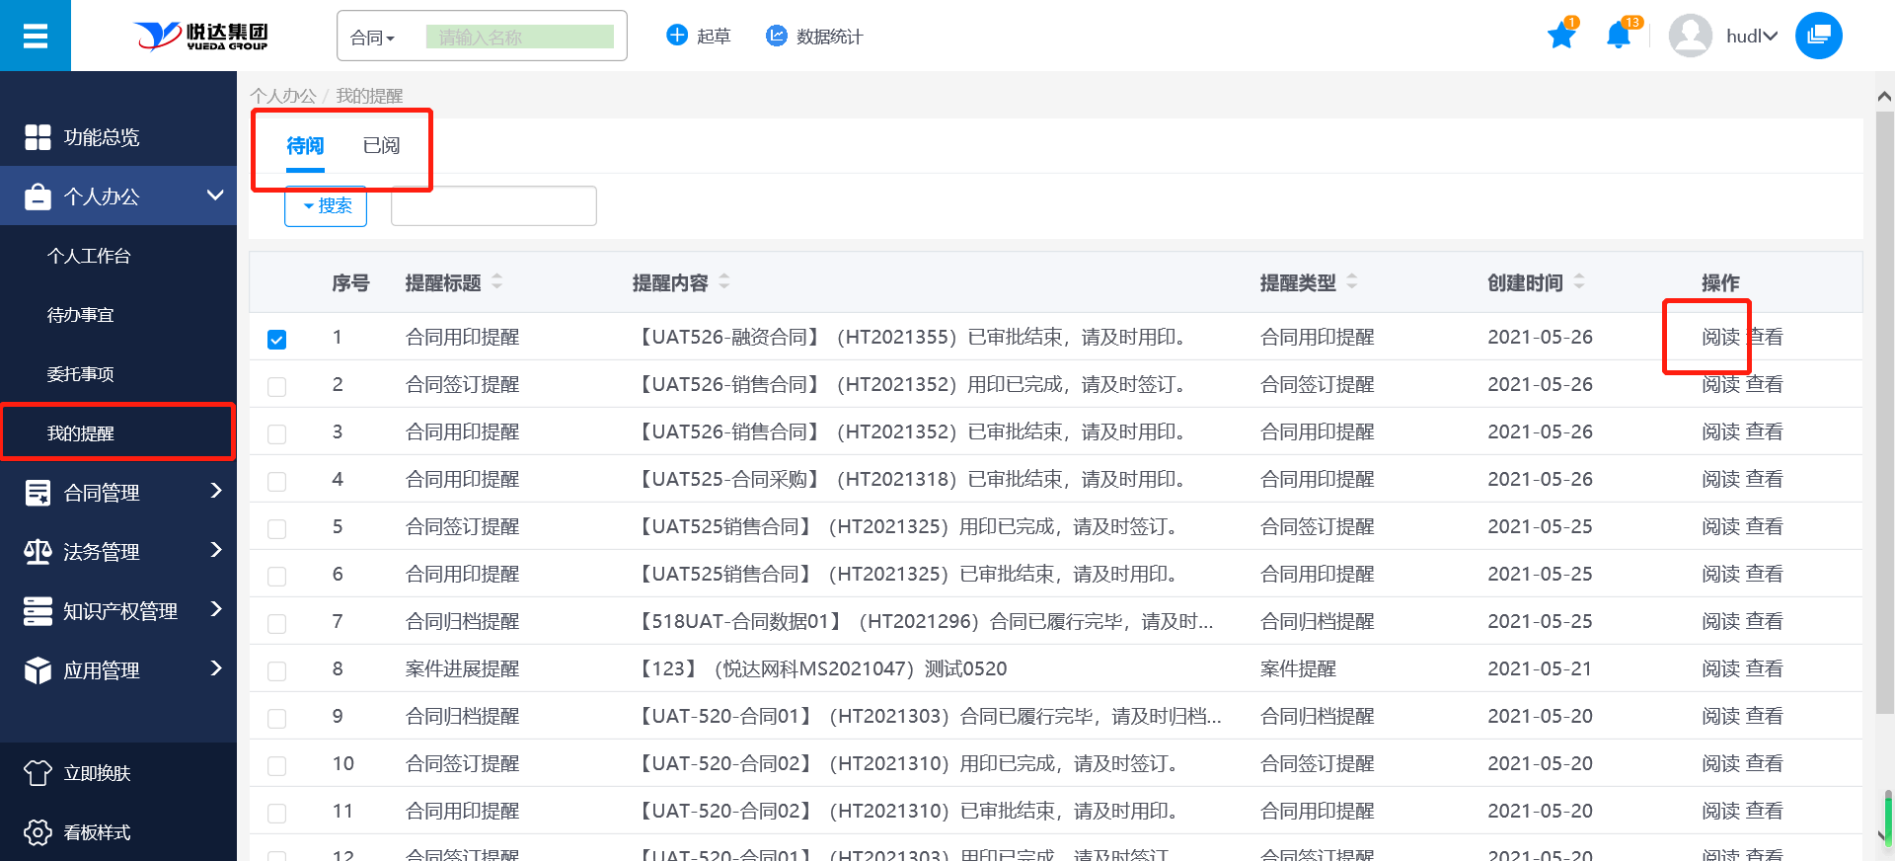Image resolution: width=1895 pixels, height=861 pixels.
Task: Switch to the 已阅 tab
Action: [381, 146]
